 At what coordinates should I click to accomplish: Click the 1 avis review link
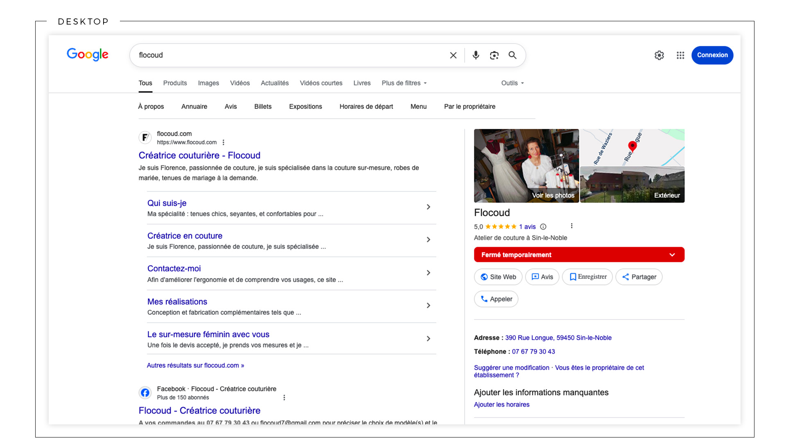pyautogui.click(x=527, y=227)
